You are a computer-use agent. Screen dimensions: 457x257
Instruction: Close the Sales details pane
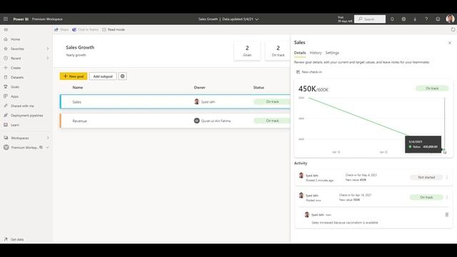point(450,43)
